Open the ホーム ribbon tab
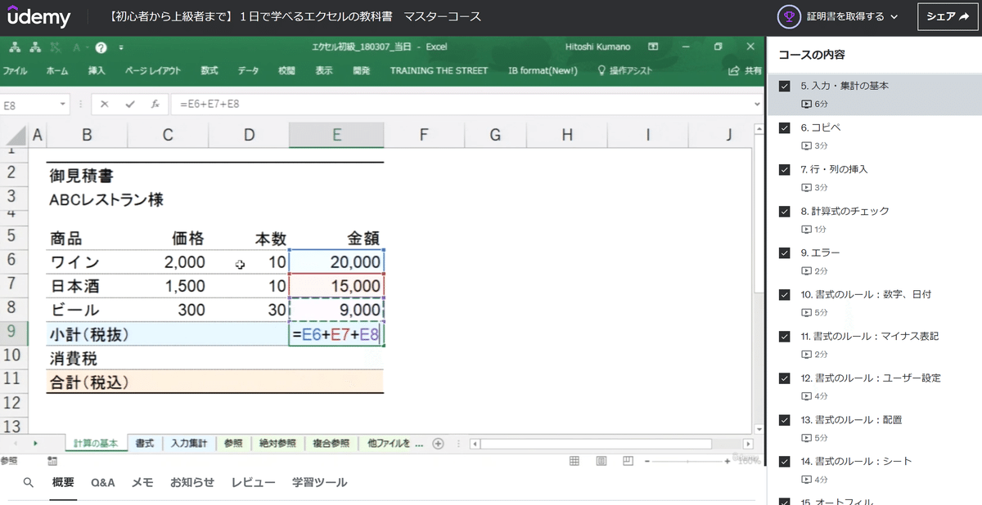The height and width of the screenshot is (505, 982). 57,70
